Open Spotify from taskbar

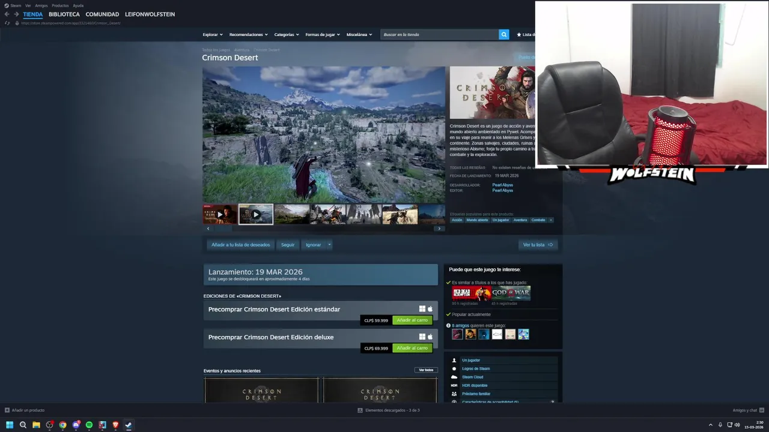pyautogui.click(x=89, y=425)
